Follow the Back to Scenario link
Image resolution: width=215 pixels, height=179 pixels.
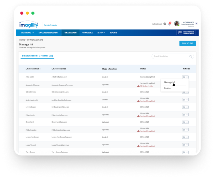click(x=50, y=25)
